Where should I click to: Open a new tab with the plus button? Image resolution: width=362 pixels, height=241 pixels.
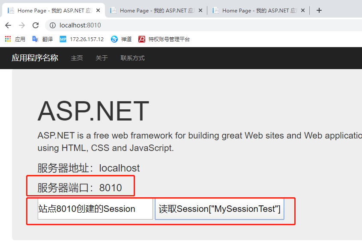319,10
